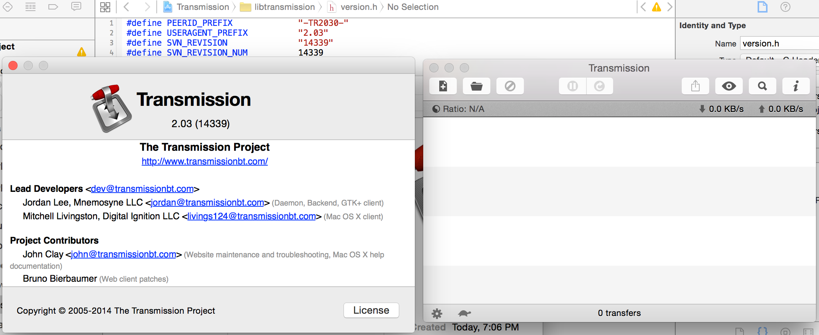Open the License button in About window
Viewport: 819px width, 335px height.
point(371,310)
